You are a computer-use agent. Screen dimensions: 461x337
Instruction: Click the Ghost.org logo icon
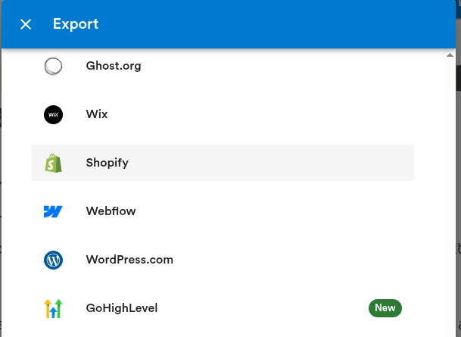pyautogui.click(x=53, y=66)
